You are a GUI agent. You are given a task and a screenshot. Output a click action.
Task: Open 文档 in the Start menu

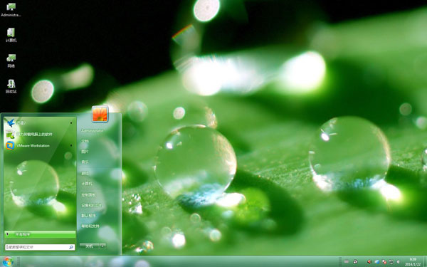pyautogui.click(x=85, y=141)
